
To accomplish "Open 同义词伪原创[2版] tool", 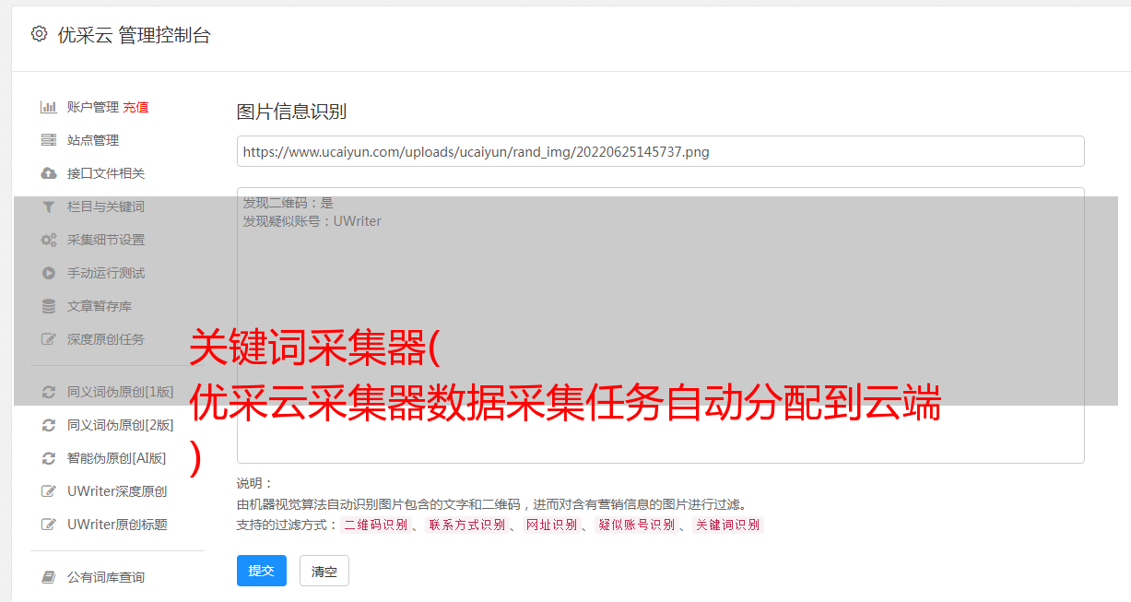I will point(121,425).
